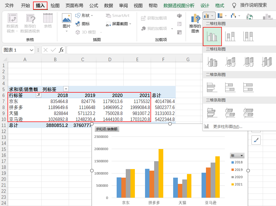Switch to the 绘图 tab
276x206 pixels.
(55, 5)
